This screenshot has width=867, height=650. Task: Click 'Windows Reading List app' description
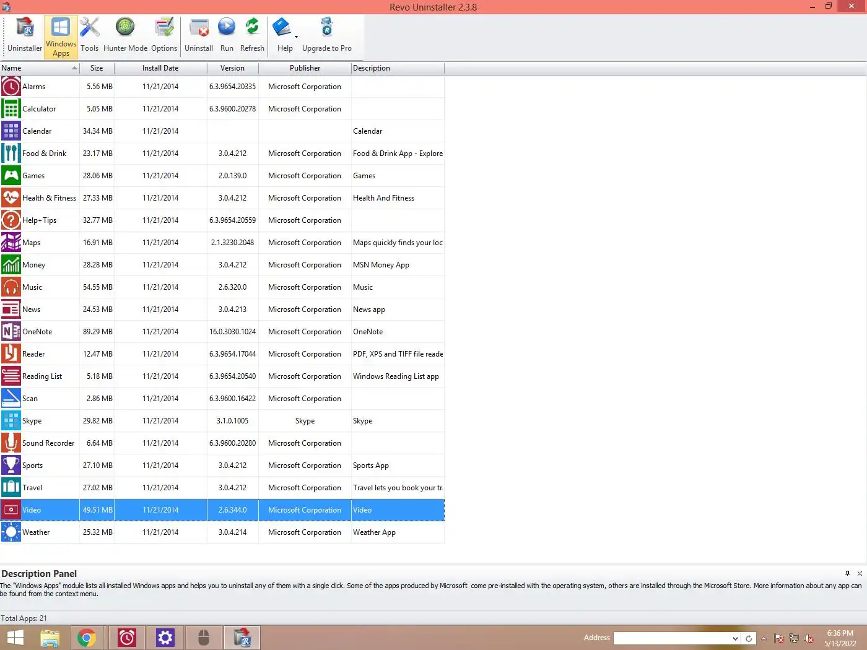(396, 376)
